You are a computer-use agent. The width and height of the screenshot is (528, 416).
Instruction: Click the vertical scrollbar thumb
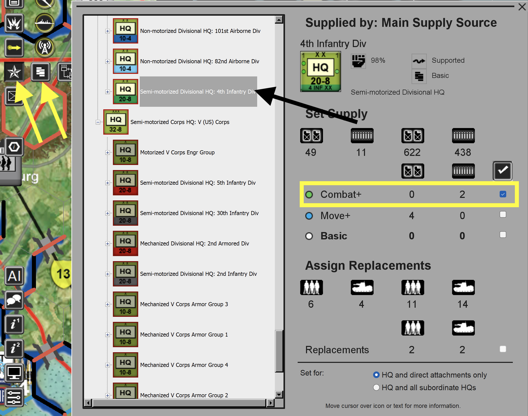pyautogui.click(x=279, y=351)
